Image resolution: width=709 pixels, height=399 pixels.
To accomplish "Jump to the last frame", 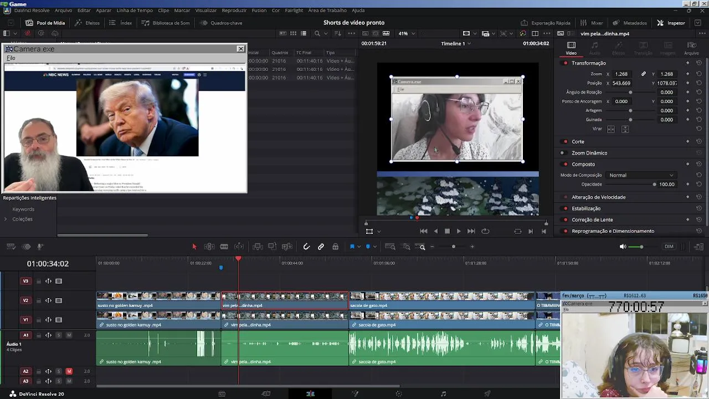I will pos(471,231).
